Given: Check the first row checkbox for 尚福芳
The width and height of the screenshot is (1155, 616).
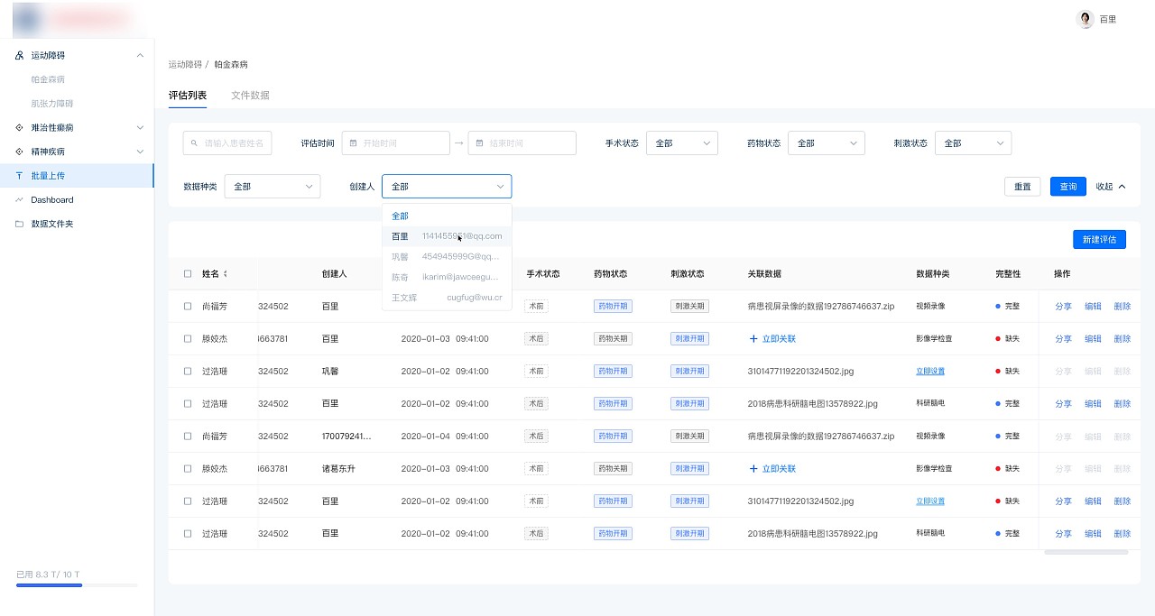Looking at the screenshot, I should point(188,307).
